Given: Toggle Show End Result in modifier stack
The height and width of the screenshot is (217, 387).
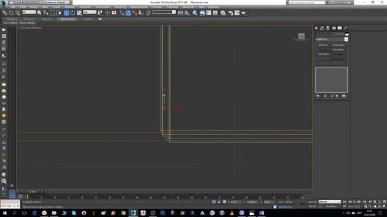Looking at the screenshot, I should (x=325, y=96).
